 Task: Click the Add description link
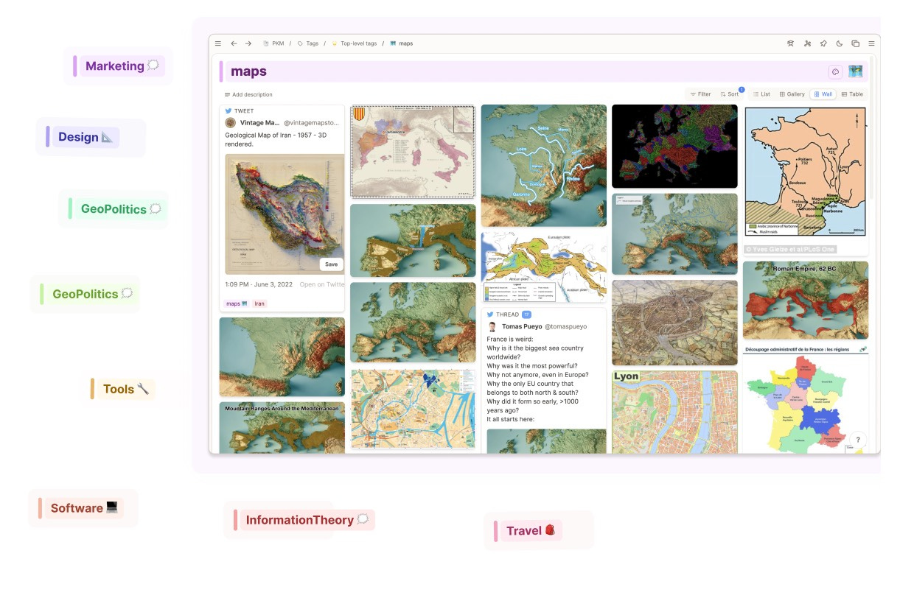tap(252, 94)
